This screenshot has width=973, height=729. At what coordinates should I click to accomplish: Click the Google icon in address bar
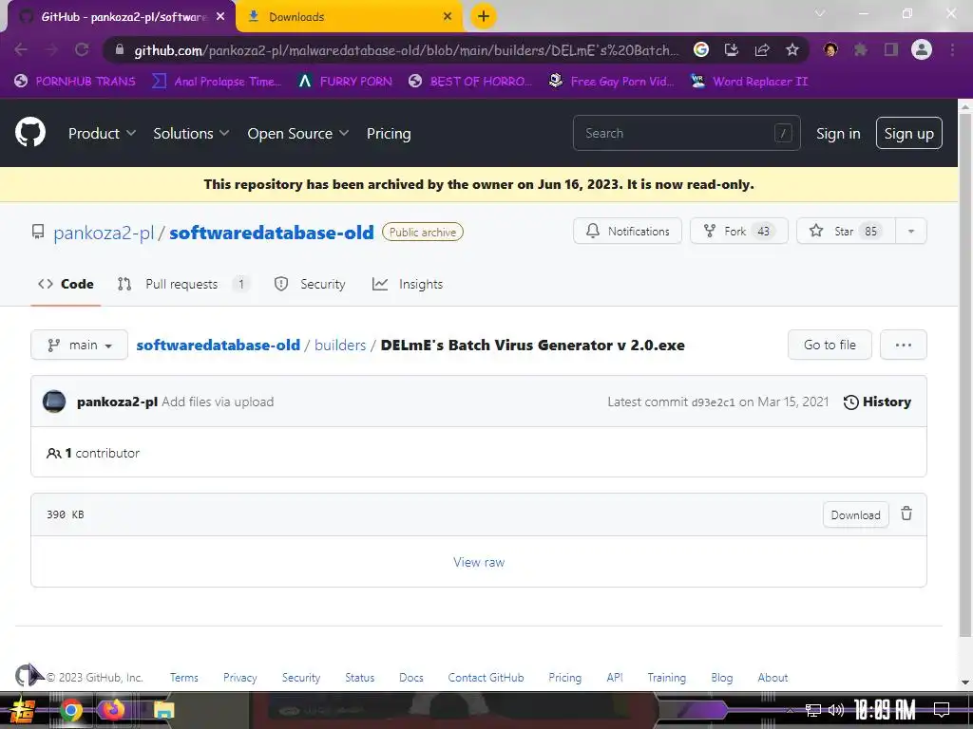[701, 49]
